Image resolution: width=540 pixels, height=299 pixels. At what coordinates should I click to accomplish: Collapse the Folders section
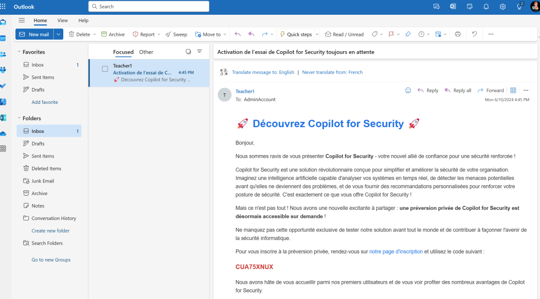pos(20,118)
